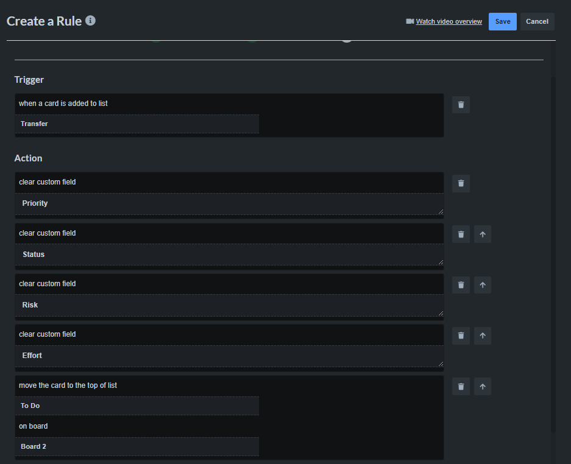Delete the clear Risk field action
The height and width of the screenshot is (464, 571).
click(x=461, y=284)
